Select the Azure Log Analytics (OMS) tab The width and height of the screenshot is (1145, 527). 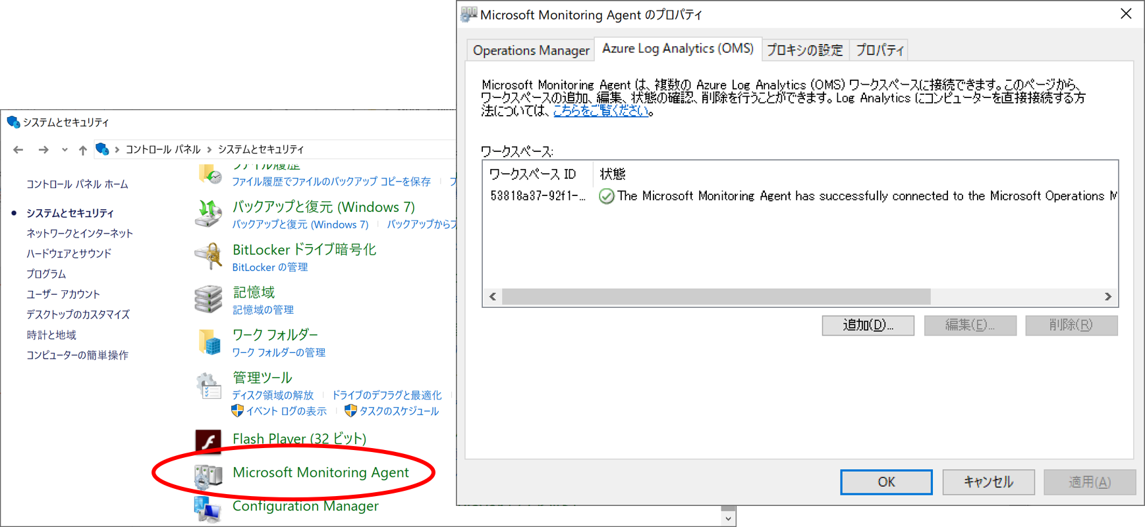(678, 49)
